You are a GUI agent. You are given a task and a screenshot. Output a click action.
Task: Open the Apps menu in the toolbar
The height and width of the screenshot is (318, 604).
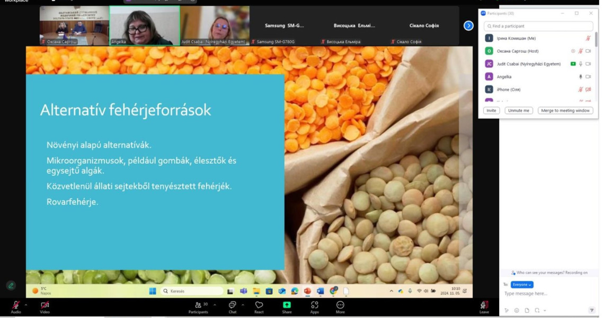tap(315, 307)
